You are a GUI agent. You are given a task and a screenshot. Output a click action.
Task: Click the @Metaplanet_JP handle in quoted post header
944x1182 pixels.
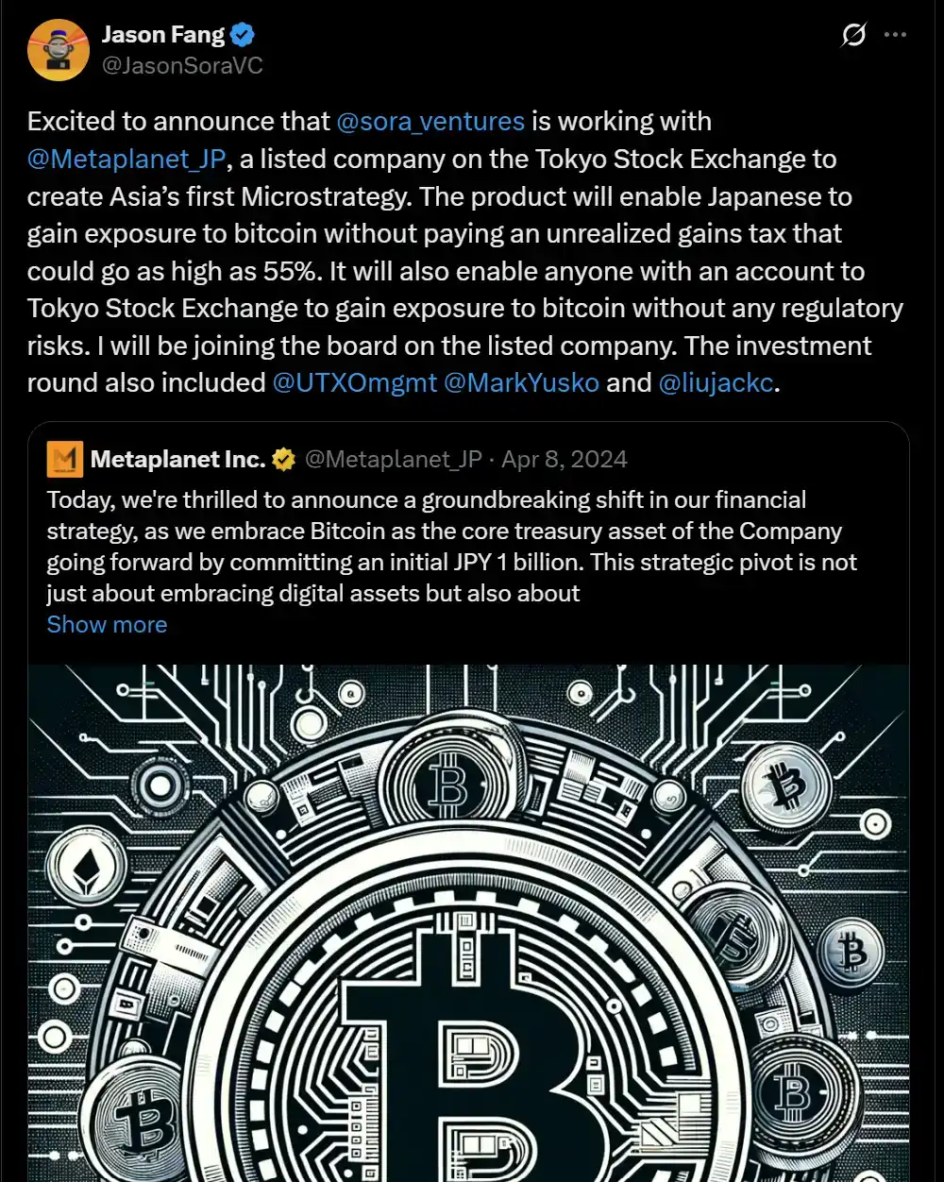tap(393, 460)
